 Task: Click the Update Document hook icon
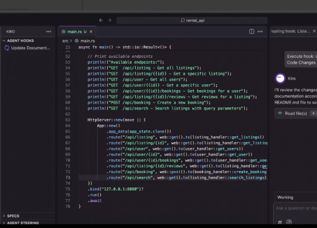pos(7,48)
